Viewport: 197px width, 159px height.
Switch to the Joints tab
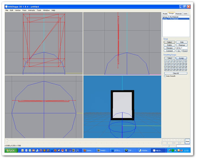pos(185,14)
